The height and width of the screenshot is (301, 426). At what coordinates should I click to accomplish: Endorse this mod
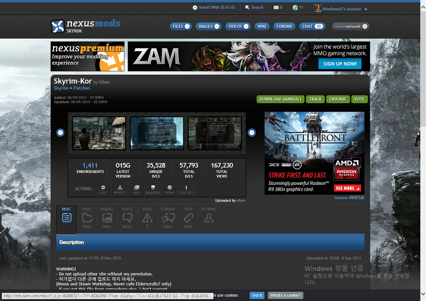pyautogui.click(x=338, y=99)
